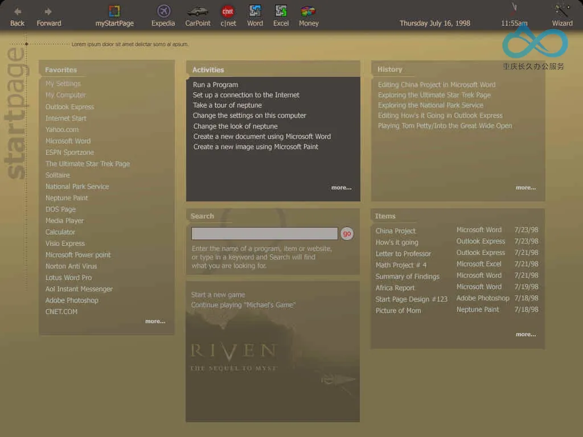The height and width of the screenshot is (437, 583).
Task: Visit CNET.COM from Favorites
Action: [x=61, y=312]
